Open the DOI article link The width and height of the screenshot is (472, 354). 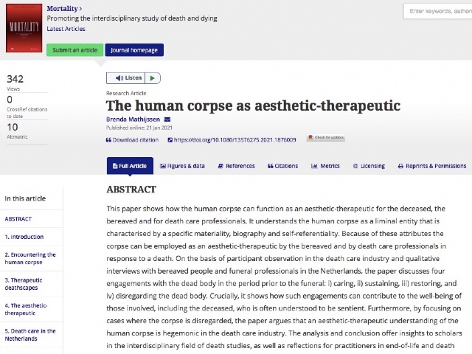[x=235, y=139]
